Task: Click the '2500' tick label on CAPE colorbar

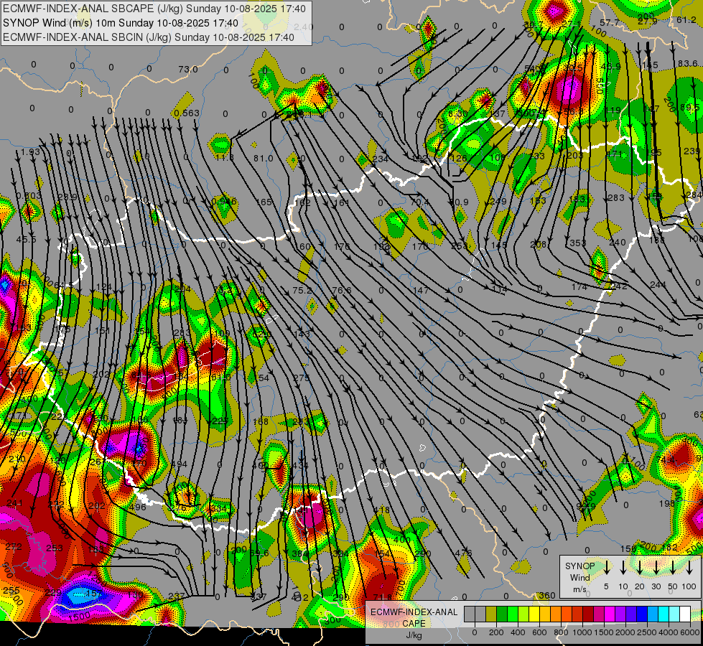Action: click(x=647, y=632)
